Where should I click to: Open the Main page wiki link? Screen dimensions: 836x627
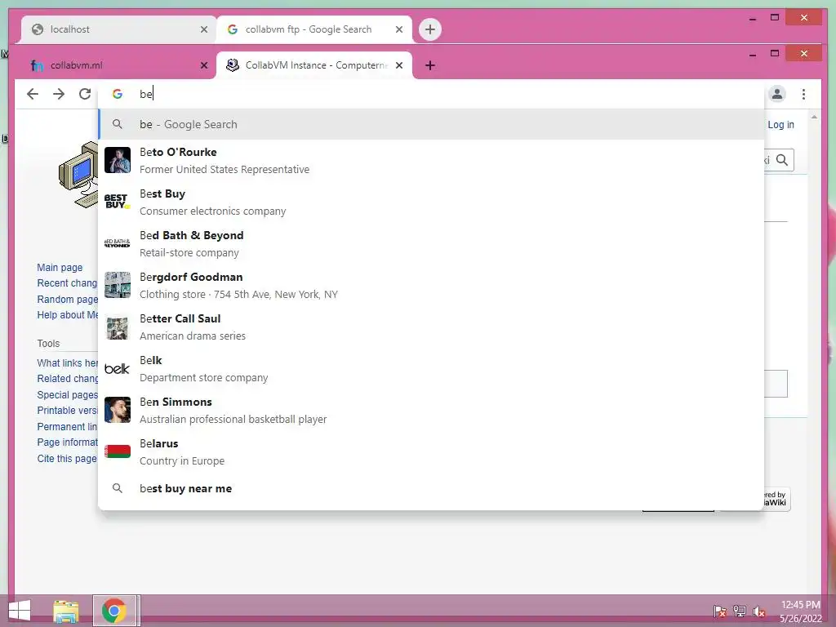tap(60, 267)
